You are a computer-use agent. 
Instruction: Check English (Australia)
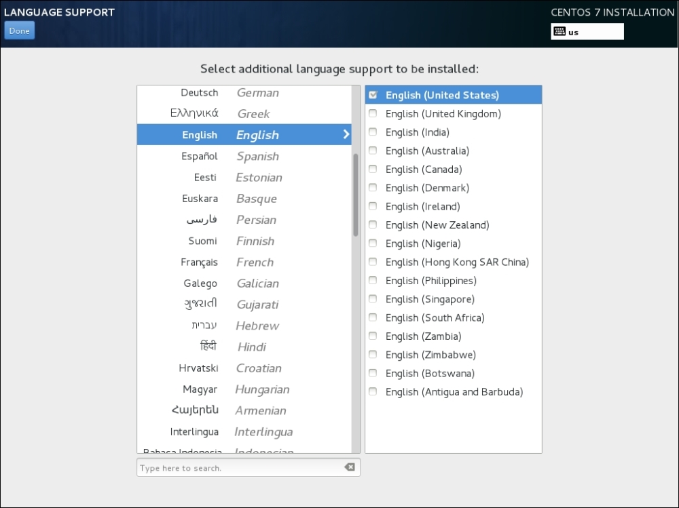(373, 151)
